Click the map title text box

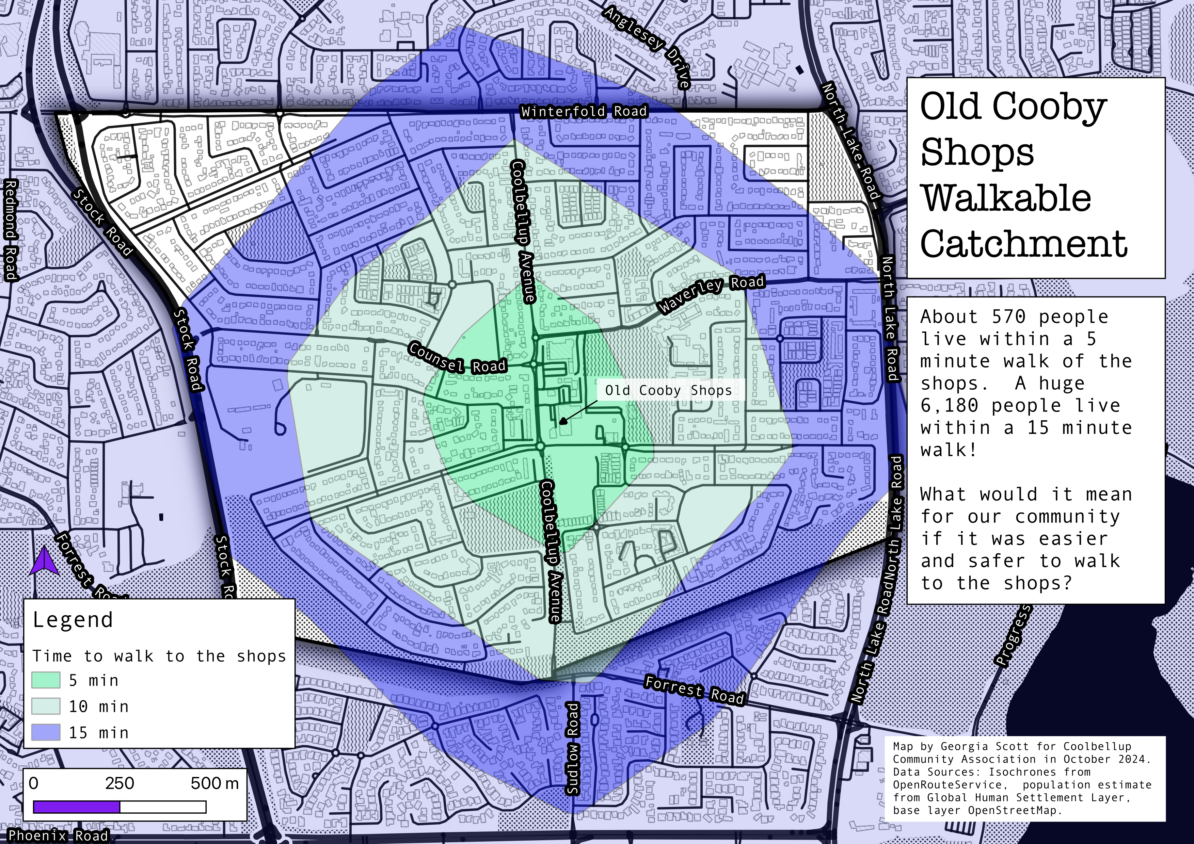[1035, 178]
